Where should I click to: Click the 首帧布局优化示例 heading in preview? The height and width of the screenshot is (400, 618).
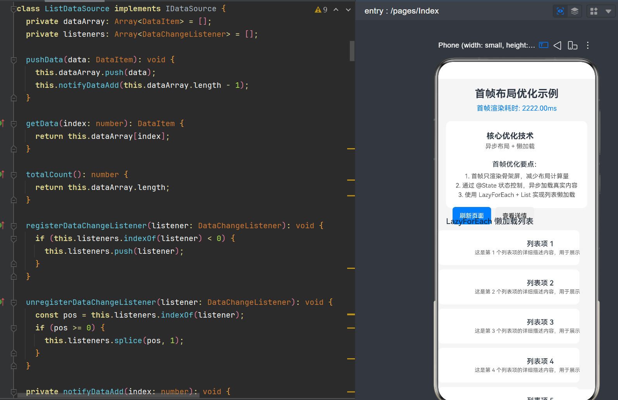tap(516, 94)
